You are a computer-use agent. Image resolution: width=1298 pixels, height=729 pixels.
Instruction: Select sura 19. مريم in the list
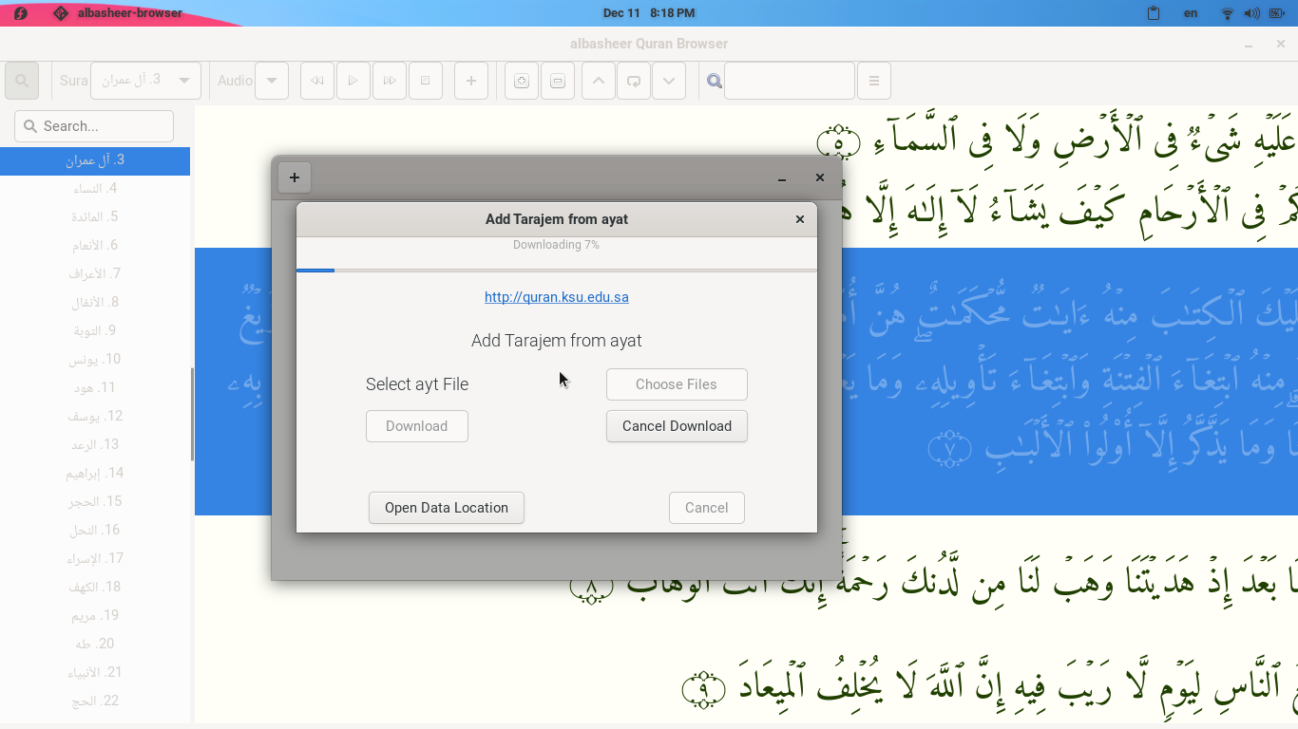(95, 616)
